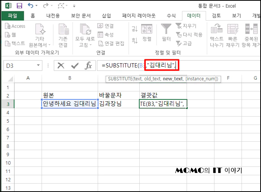This screenshot has height=192, width=261.
Task: Click cell containing 안녕하세요 김대리님
Action: 70,104
